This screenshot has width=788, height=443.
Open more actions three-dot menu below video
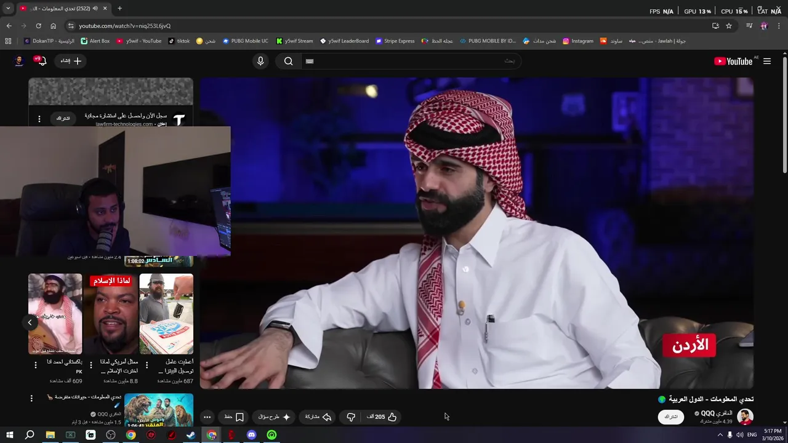point(207,417)
